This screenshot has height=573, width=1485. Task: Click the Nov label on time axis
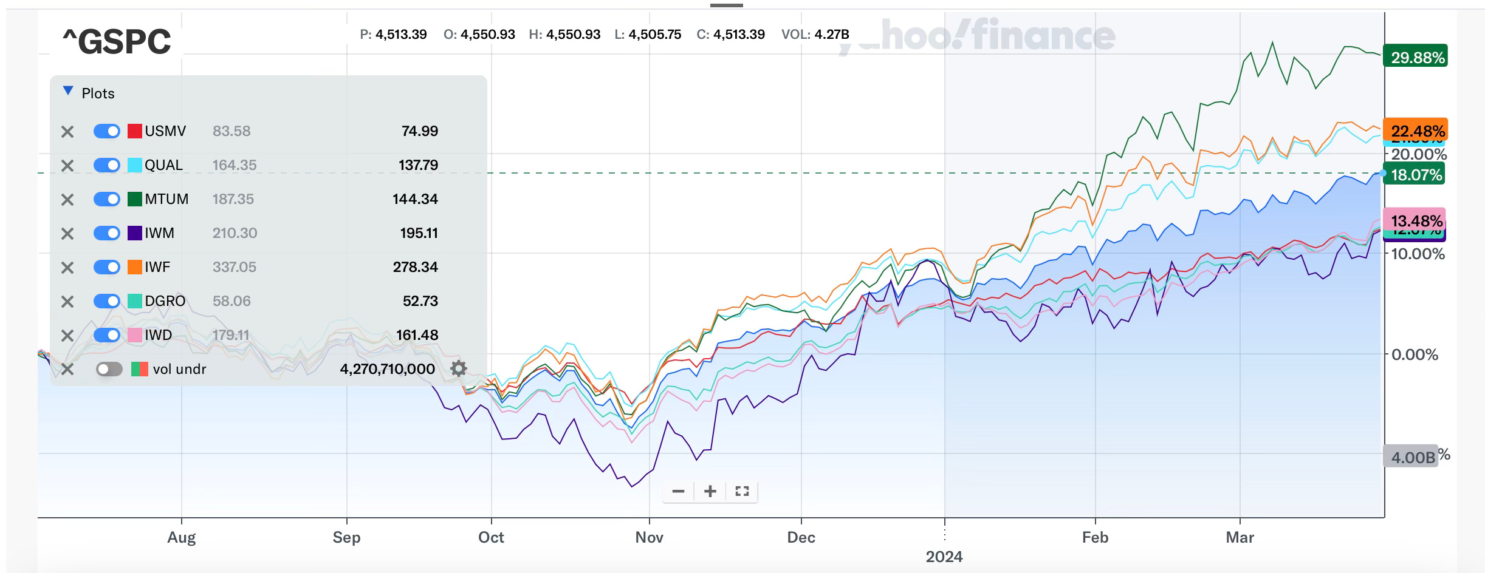point(649,537)
